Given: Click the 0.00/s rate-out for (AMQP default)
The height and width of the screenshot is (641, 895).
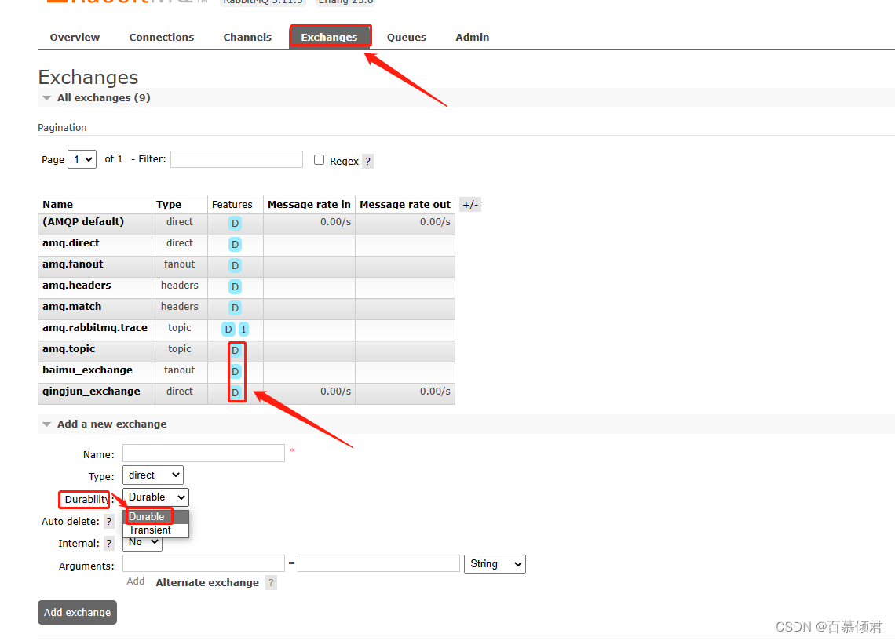Looking at the screenshot, I should [435, 222].
